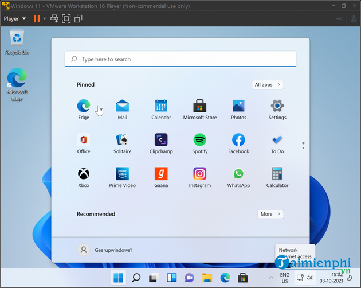The width and height of the screenshot is (361, 288).
Task: Launch the Photos app
Action: click(238, 110)
